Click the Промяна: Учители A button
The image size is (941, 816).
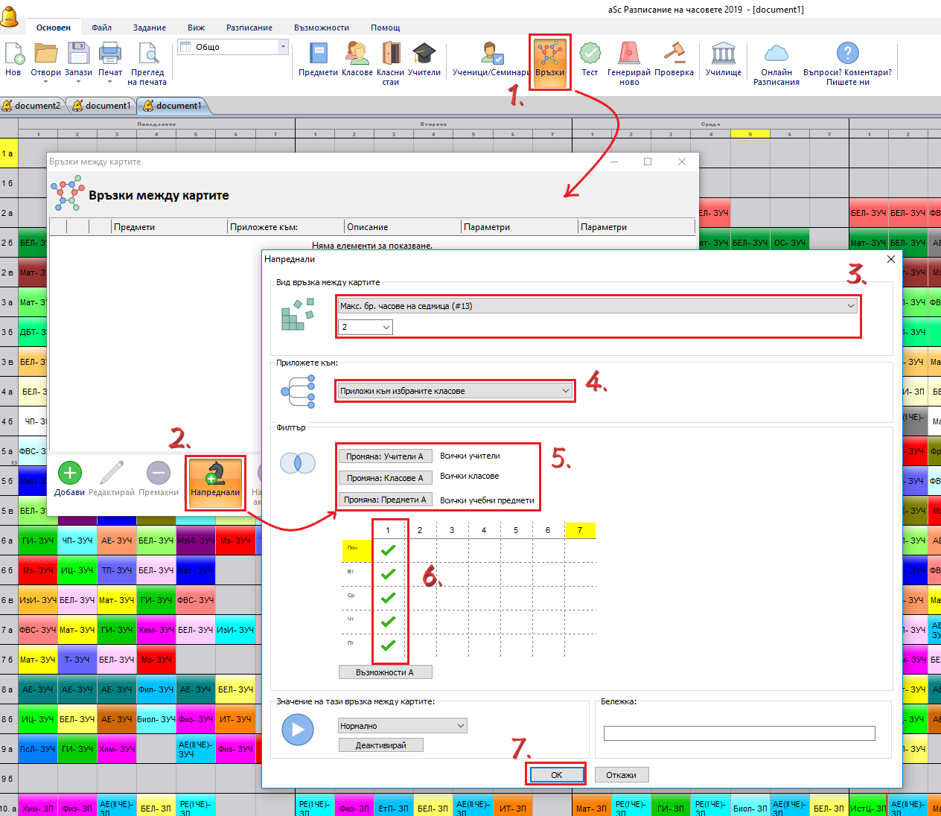pyautogui.click(x=384, y=456)
